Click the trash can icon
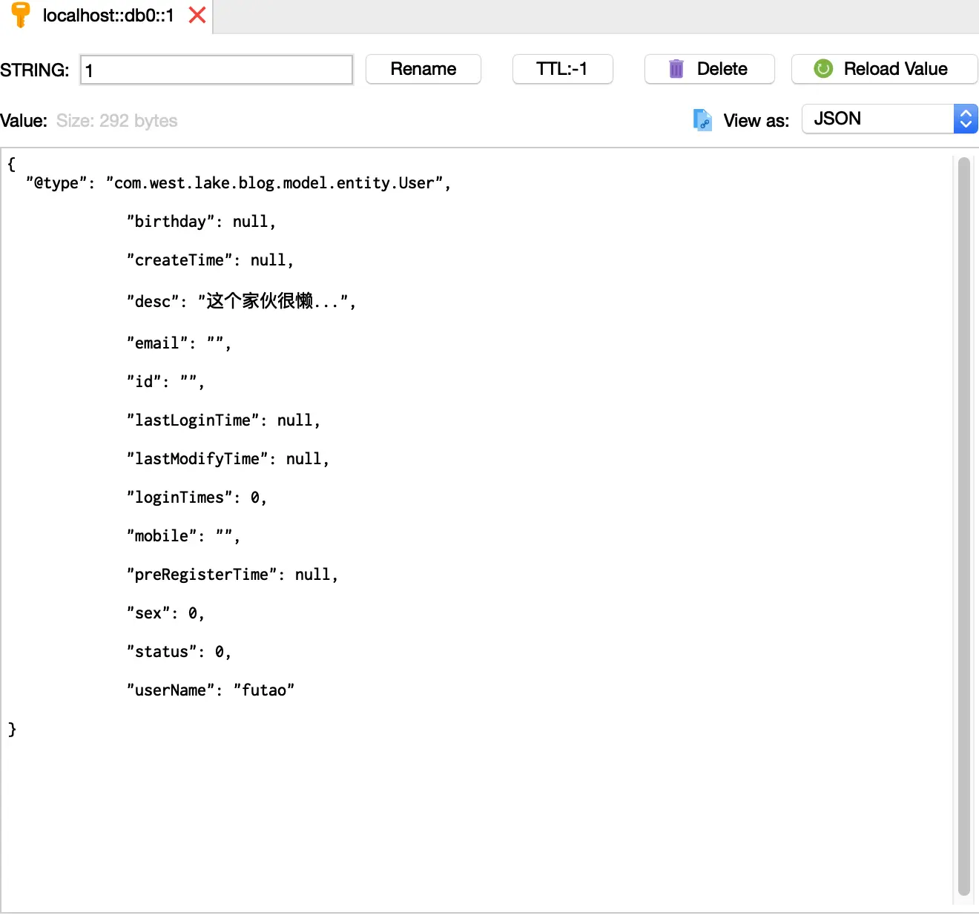The image size is (979, 924). [x=676, y=69]
